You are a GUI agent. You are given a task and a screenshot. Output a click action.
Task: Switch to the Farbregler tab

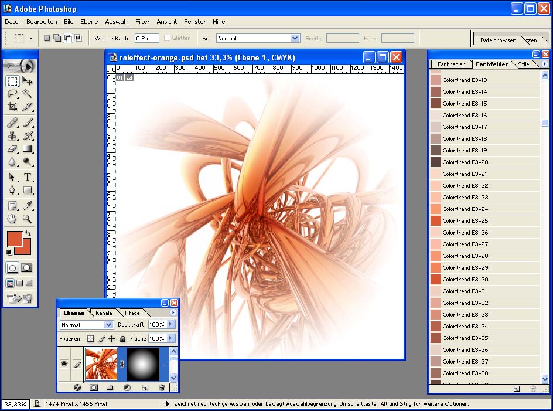click(451, 64)
